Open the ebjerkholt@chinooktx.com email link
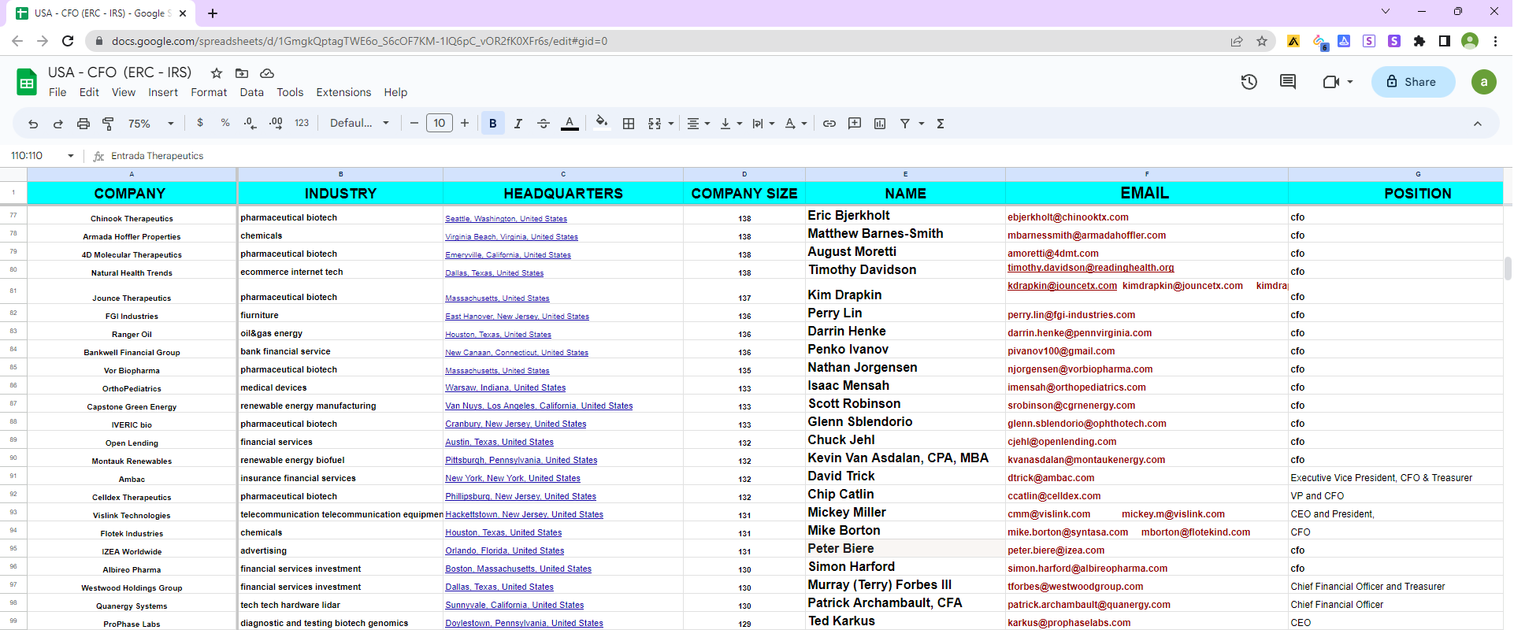This screenshot has height=630, width=1514. point(1068,217)
